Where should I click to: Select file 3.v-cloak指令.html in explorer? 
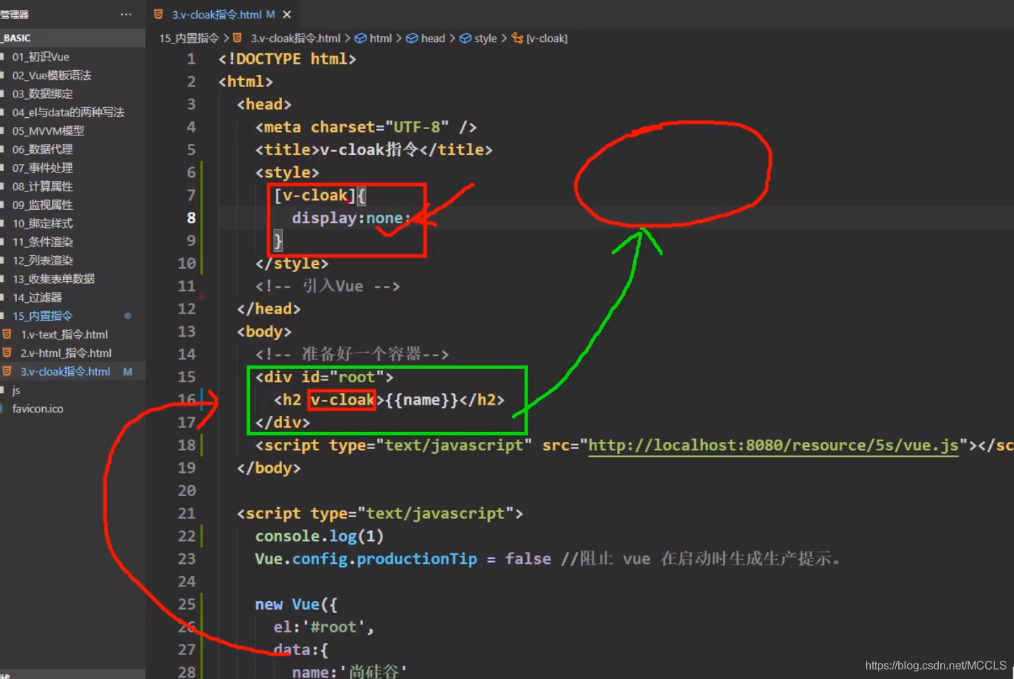[x=65, y=372]
